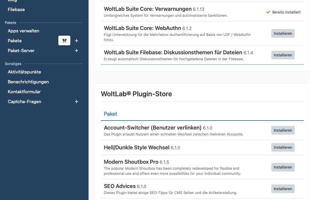Click the plus icon next to Captcha-Fragen
310x200 pixels.
coord(77,102)
